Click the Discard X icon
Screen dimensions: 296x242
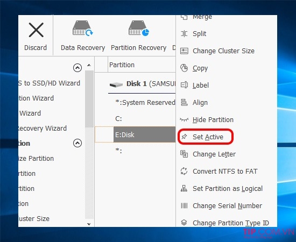pos(36,30)
